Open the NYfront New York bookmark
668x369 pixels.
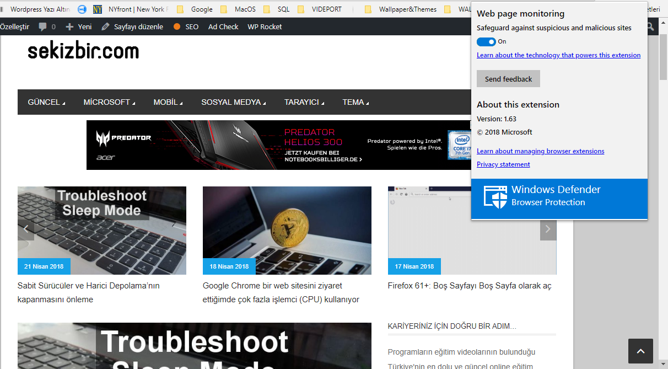coord(138,9)
